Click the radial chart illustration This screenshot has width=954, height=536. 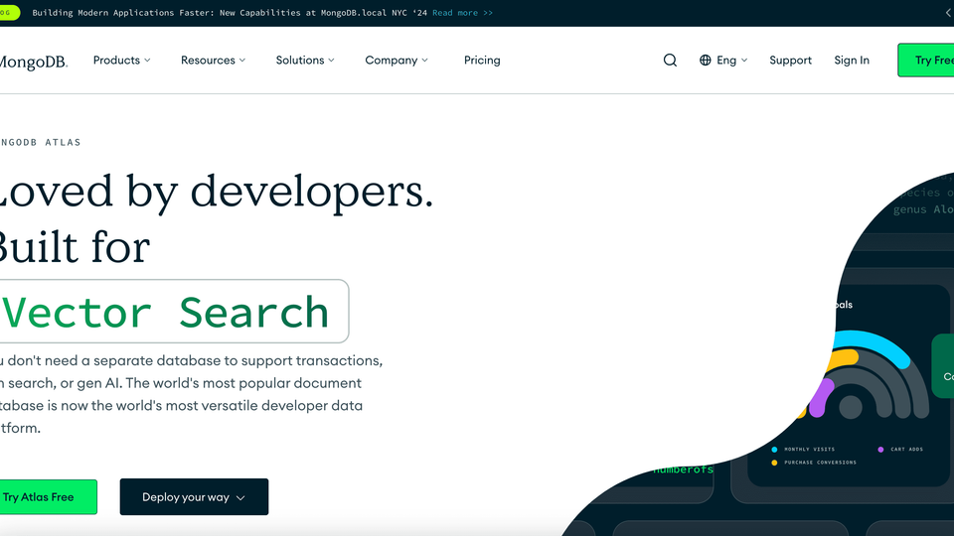coord(861,375)
